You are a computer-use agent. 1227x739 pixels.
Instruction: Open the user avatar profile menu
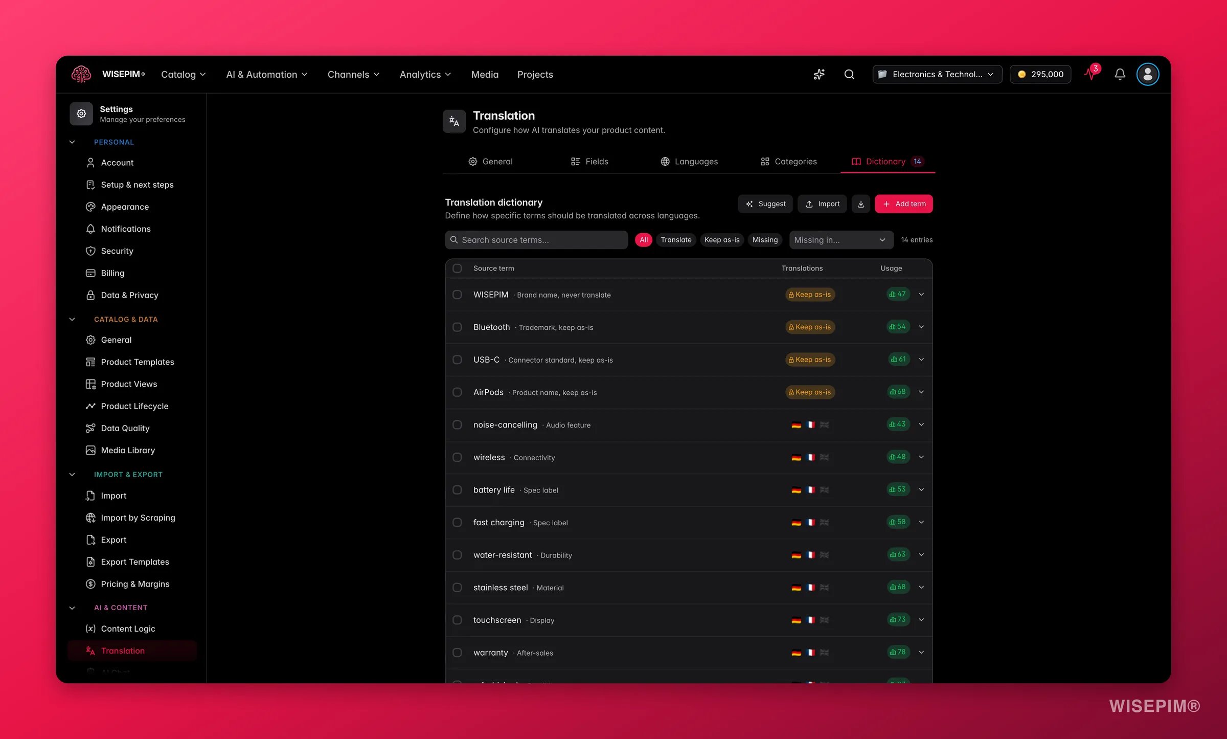pos(1147,74)
